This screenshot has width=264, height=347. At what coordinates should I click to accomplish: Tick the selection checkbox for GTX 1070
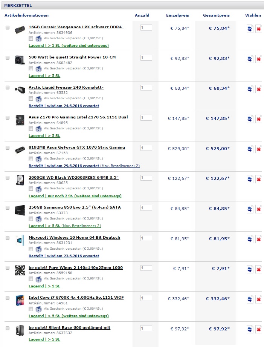pos(8,148)
